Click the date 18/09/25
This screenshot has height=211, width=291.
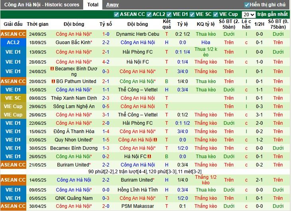pos(38,43)
